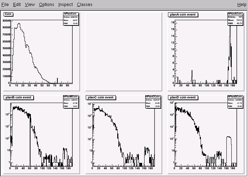Click the planD flat bump near 170

(x=229, y=137)
